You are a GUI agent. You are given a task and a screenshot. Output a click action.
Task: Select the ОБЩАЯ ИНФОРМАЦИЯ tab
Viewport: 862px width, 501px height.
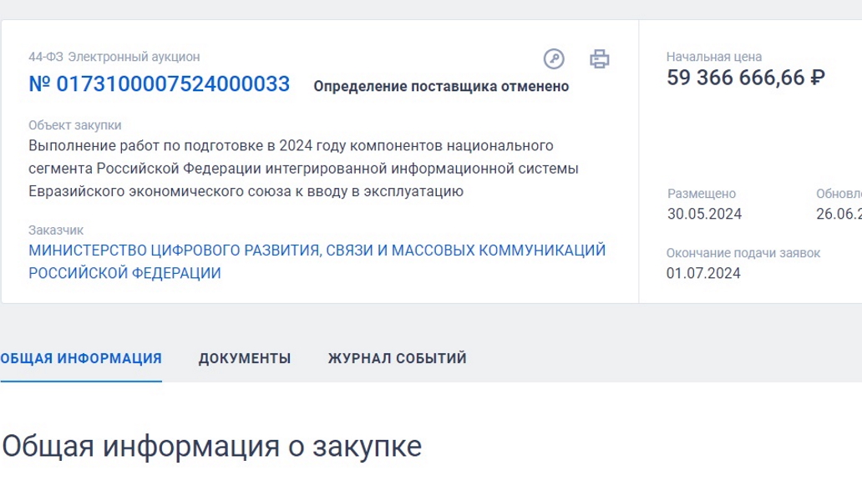[x=81, y=358]
